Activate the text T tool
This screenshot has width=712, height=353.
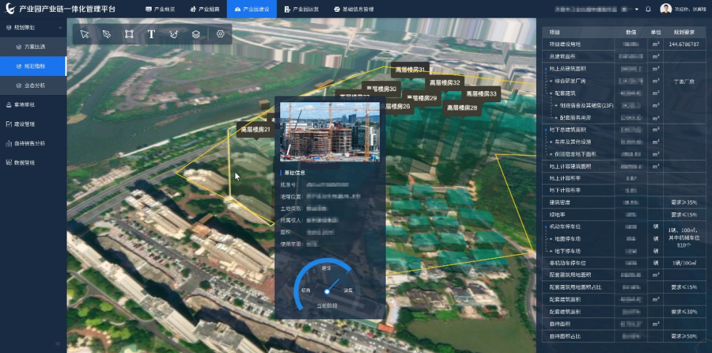click(151, 34)
